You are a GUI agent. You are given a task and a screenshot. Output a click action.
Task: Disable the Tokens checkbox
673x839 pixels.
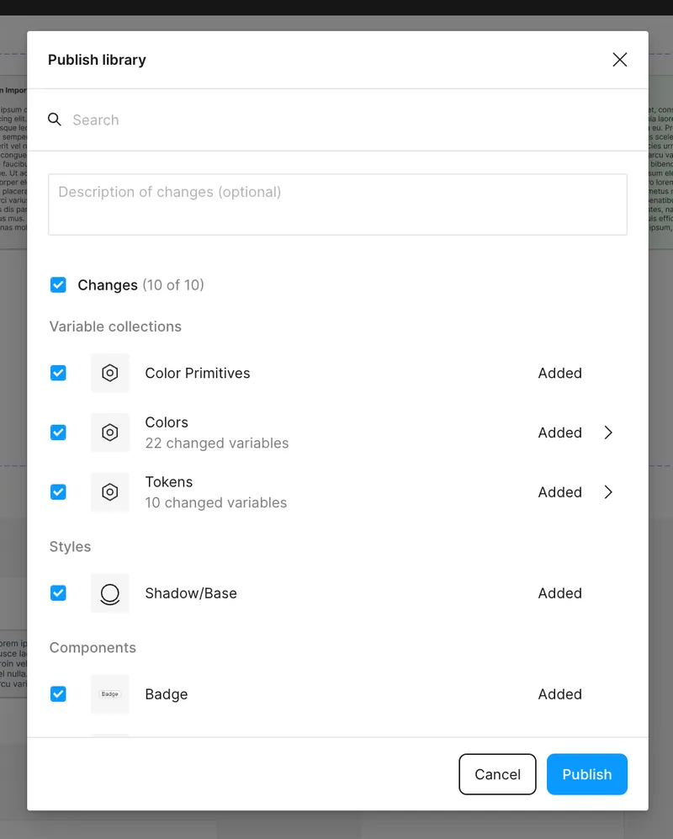point(58,491)
